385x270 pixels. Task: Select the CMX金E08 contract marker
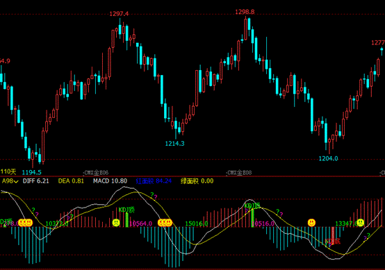[x=240, y=173]
